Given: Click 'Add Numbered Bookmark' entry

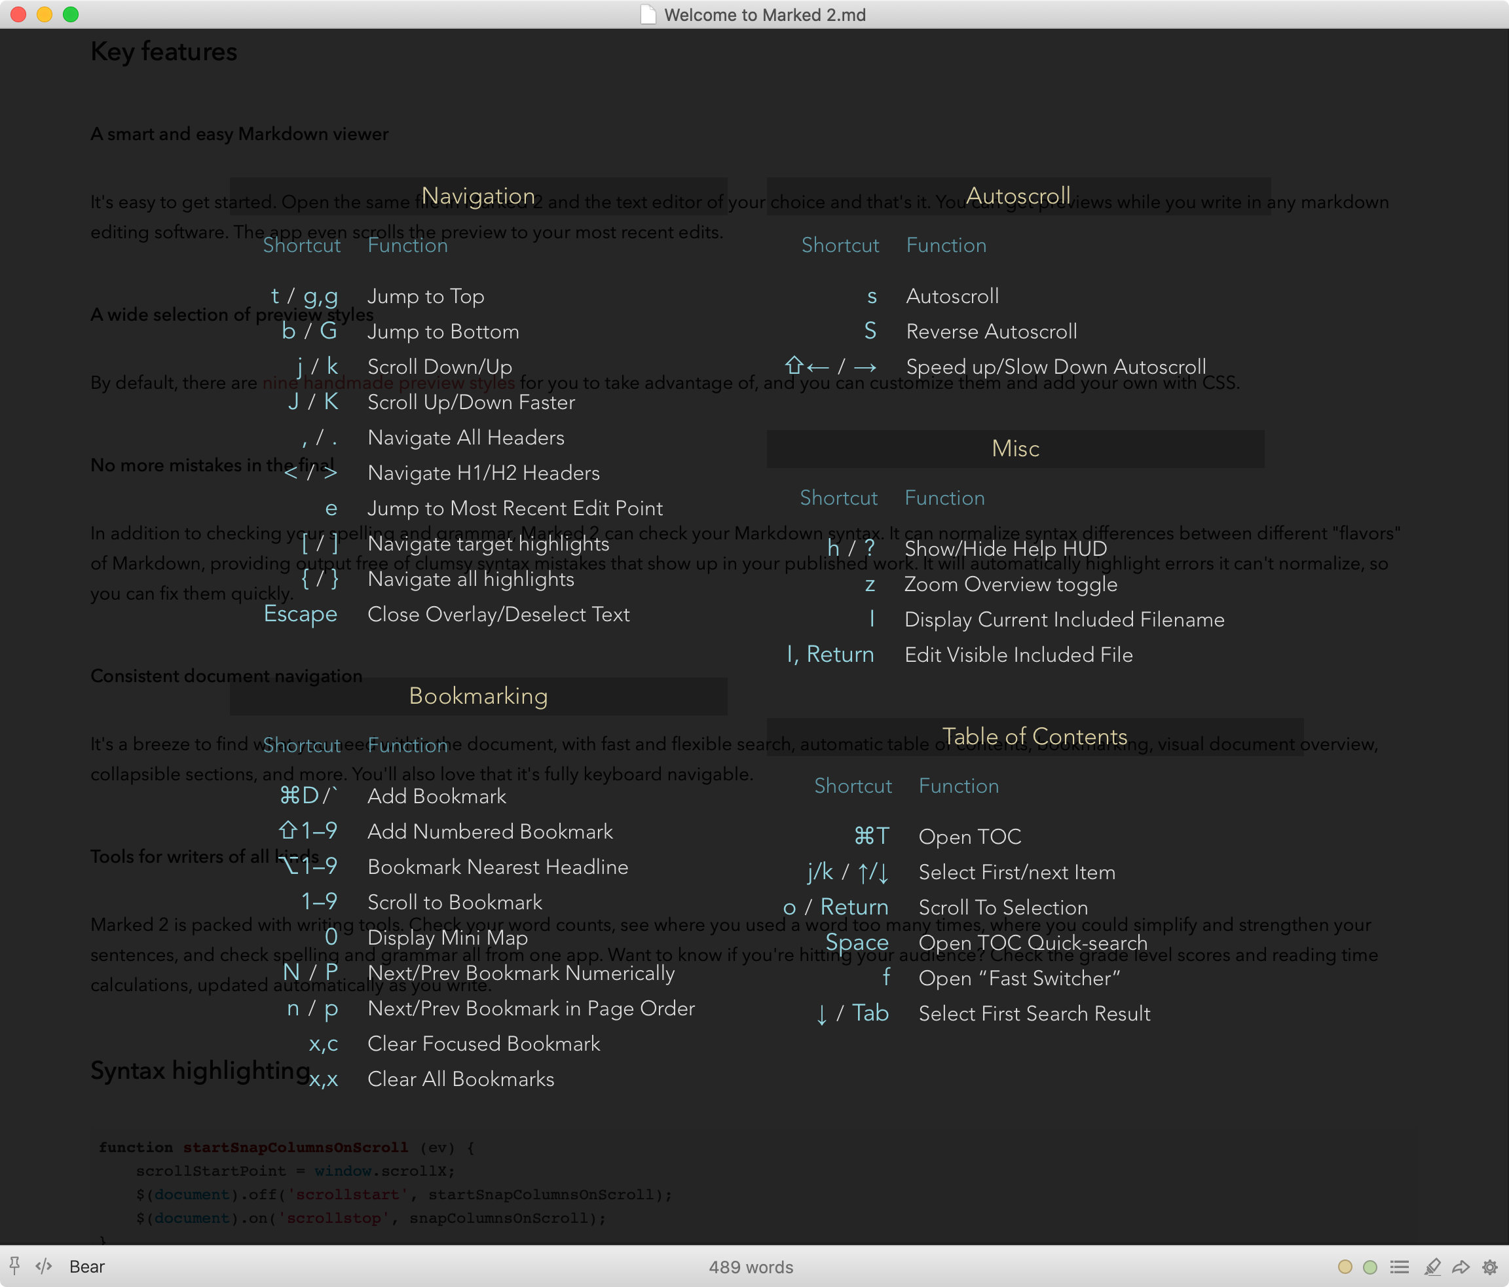Looking at the screenshot, I should [490, 832].
